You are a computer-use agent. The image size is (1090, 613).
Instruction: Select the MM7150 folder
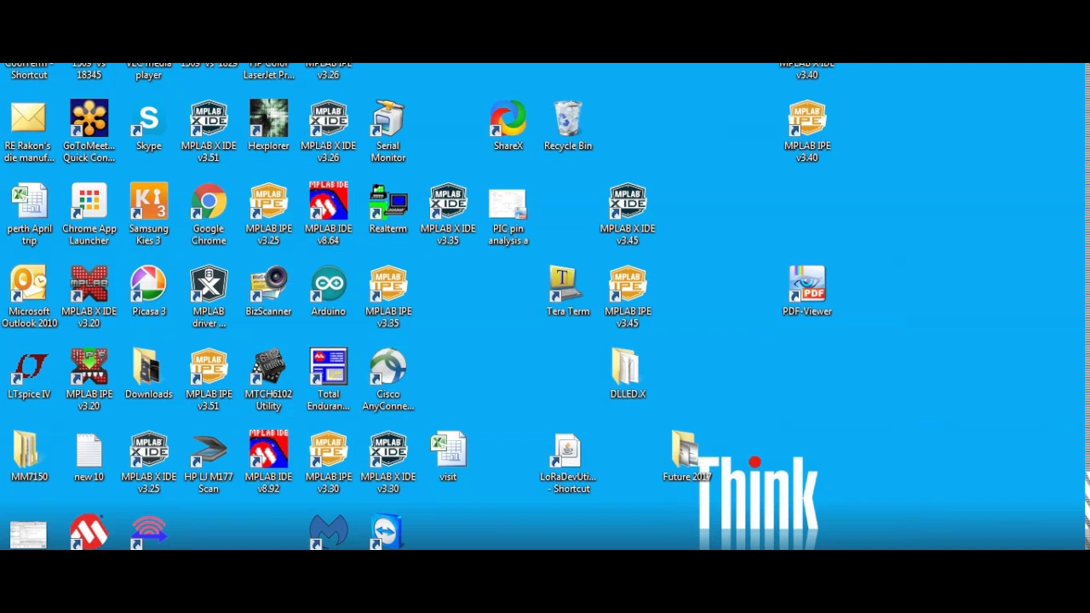[29, 456]
